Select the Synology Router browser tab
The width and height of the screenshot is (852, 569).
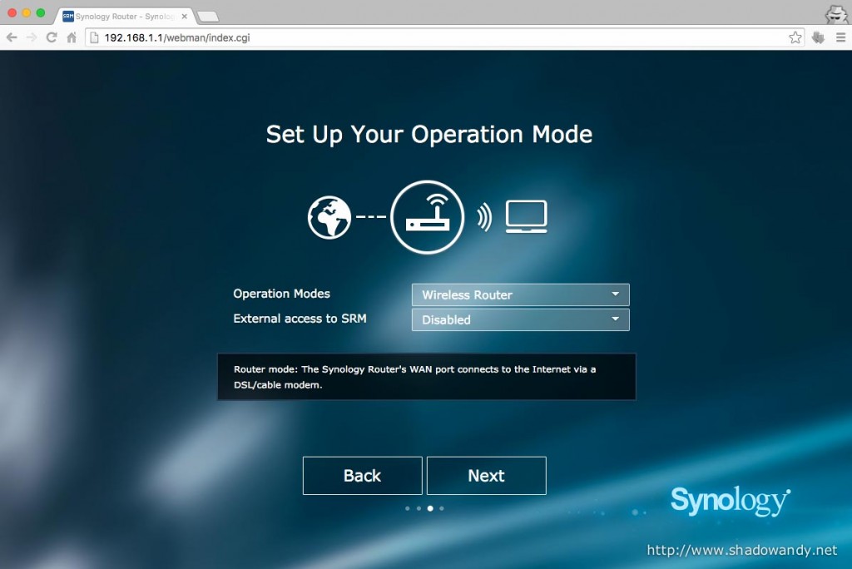[125, 17]
